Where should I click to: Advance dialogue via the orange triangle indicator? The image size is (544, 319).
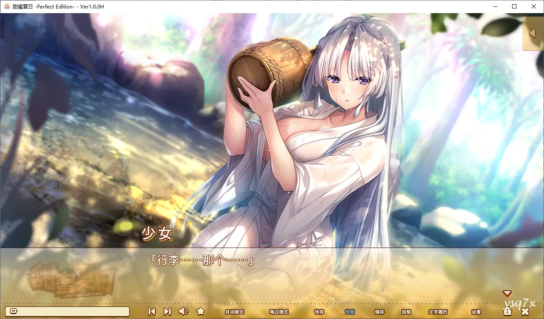tap(507, 293)
